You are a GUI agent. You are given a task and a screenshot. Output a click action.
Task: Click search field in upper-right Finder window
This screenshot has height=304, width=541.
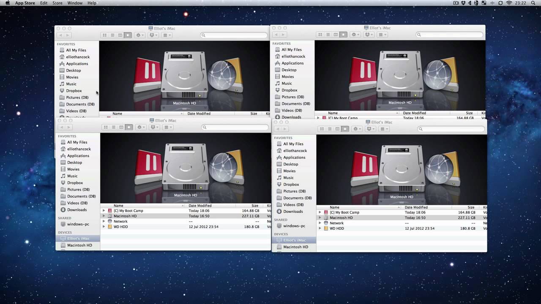point(449,35)
